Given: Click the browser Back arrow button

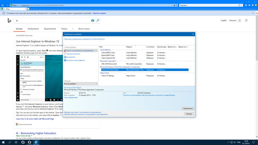Looking at the screenshot, I should click(x=3, y=5).
